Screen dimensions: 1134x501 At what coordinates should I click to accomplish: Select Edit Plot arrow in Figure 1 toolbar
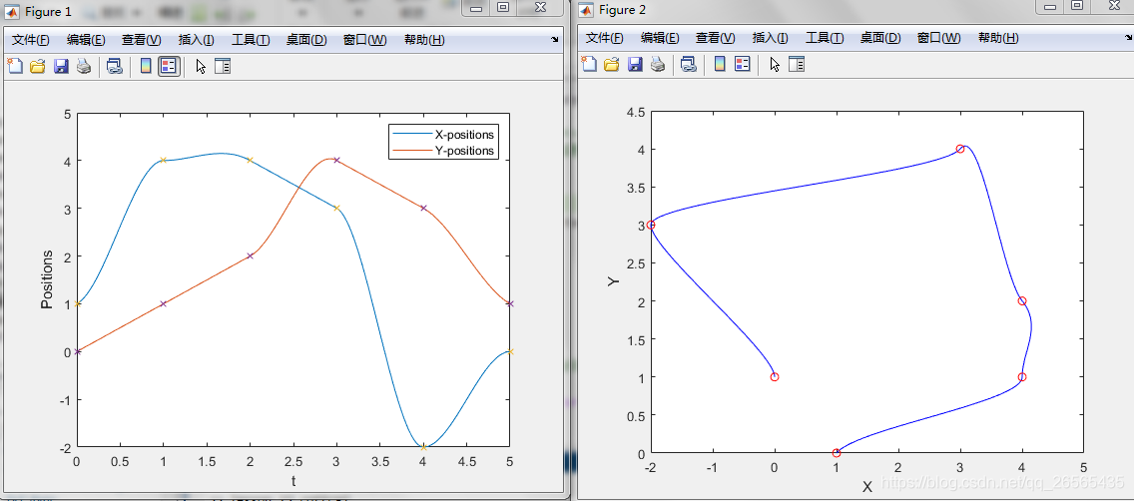coord(201,67)
